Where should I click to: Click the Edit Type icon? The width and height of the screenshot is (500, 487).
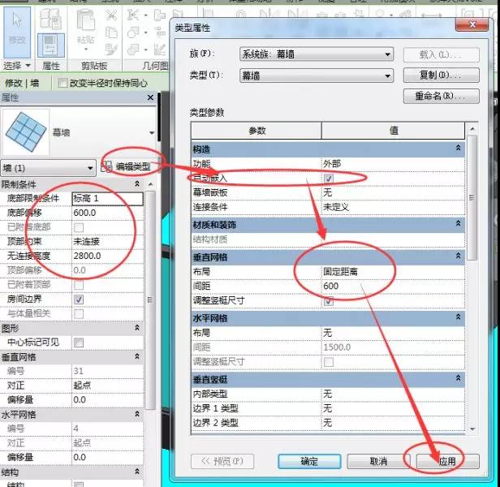coord(106,166)
